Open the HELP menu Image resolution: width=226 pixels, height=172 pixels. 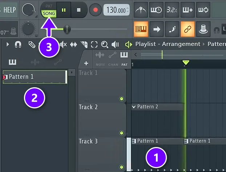click(x=9, y=10)
